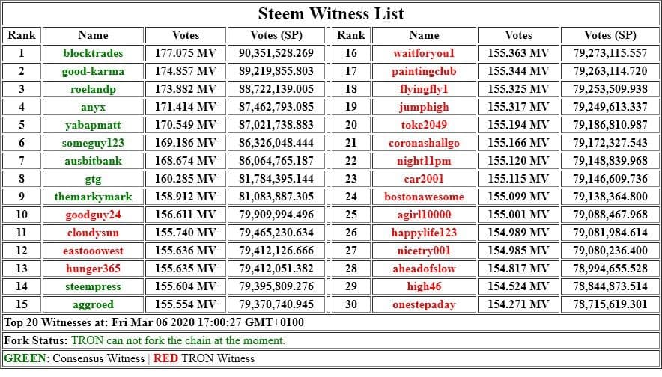Open the steempress witness link
The width and height of the screenshot is (662, 377).
click(93, 286)
